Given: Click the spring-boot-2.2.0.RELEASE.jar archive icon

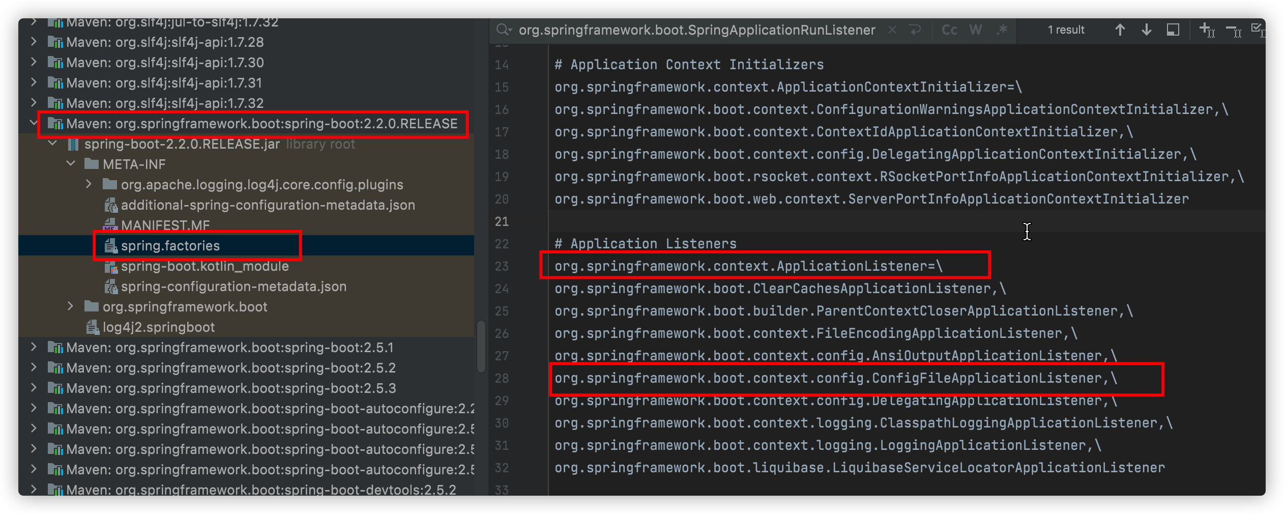Looking at the screenshot, I should point(73,144).
